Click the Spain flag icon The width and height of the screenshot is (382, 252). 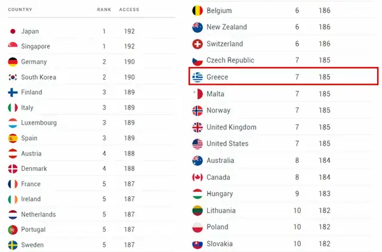pos(13,138)
